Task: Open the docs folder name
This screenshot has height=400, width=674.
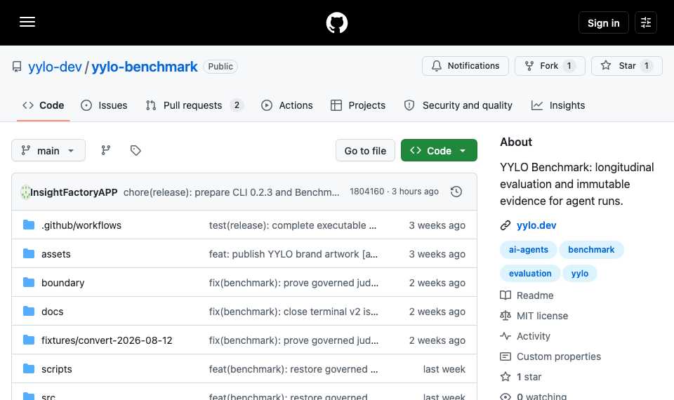Action: (53, 312)
